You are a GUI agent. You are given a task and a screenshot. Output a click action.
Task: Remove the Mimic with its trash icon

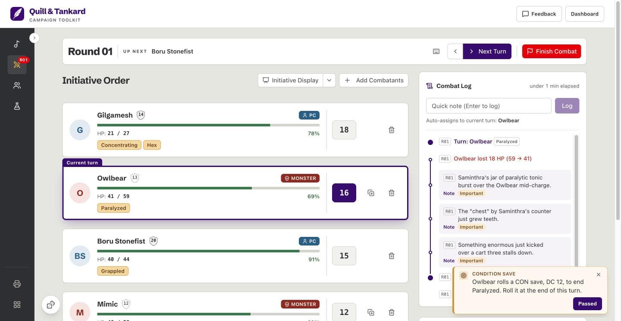tap(392, 312)
